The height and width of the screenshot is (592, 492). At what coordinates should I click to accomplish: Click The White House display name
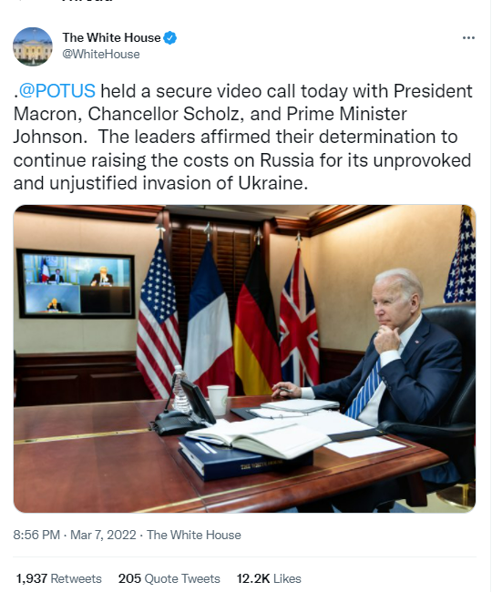point(112,37)
